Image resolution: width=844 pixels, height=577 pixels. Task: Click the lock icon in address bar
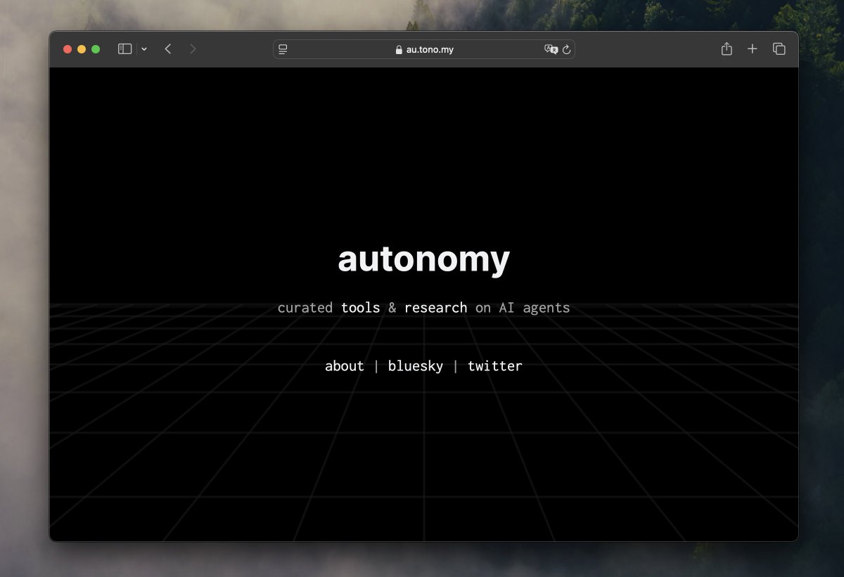(399, 50)
